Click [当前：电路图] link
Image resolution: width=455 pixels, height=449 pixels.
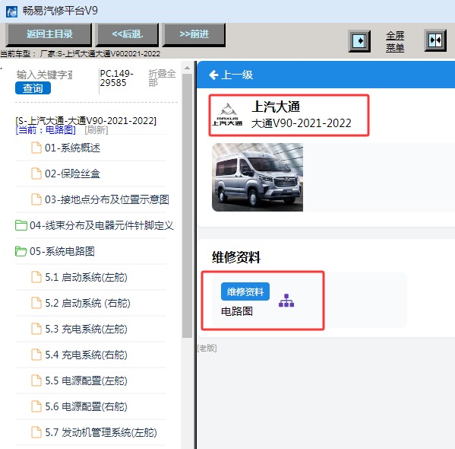(x=46, y=130)
